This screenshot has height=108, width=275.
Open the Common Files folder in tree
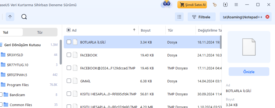pos(21,105)
